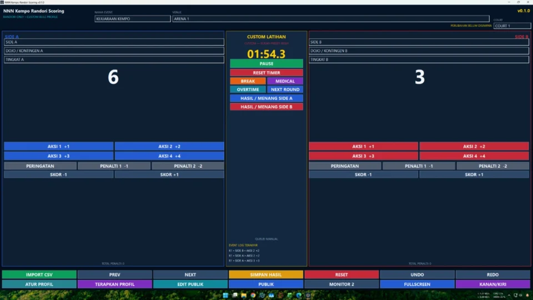Viewport: 533px width, 300px height.
Task: Start OVERTIME
Action: 248,89
